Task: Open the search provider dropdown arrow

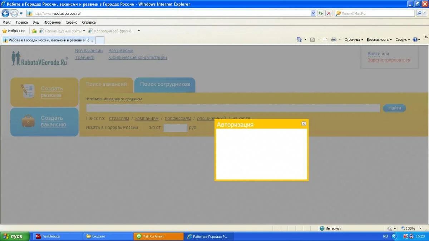Action: (425, 13)
